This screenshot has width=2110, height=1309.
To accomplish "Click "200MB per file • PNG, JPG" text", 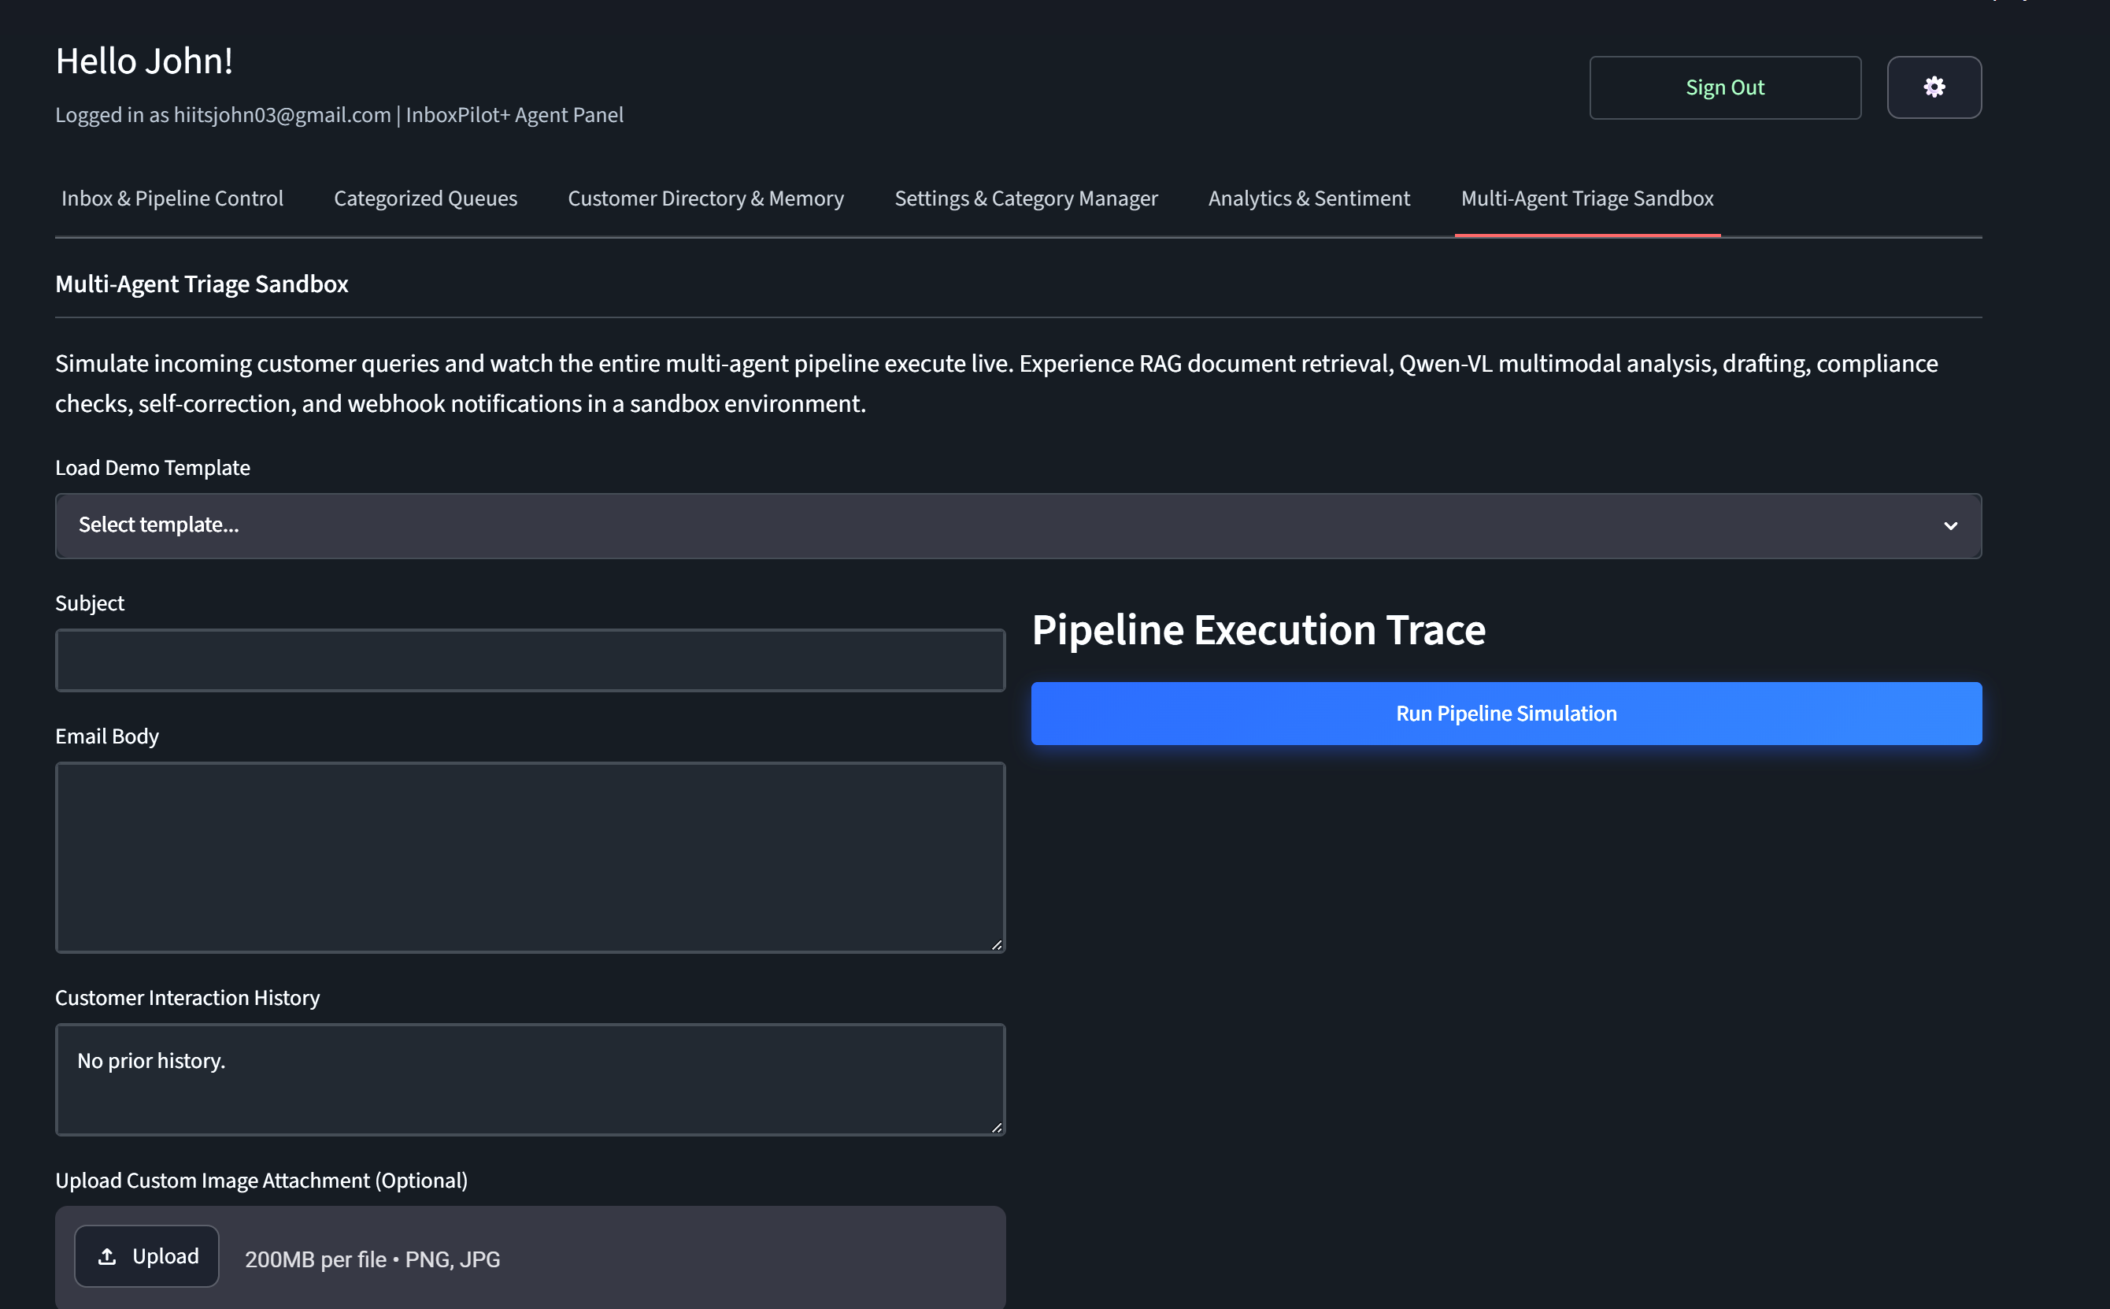I will (372, 1259).
